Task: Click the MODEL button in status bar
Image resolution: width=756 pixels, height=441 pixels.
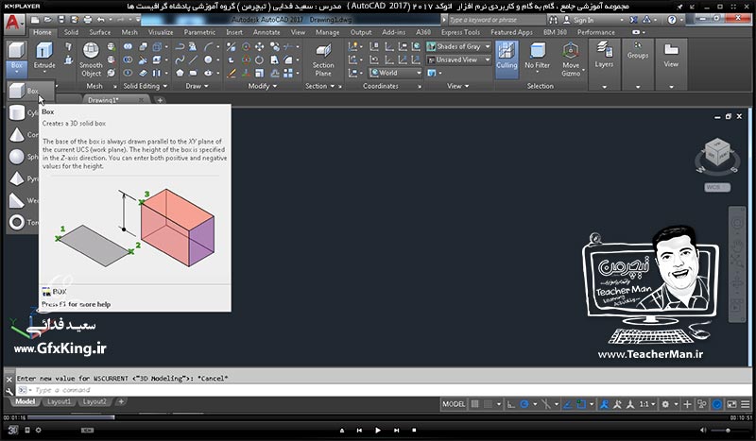Action: click(x=454, y=404)
